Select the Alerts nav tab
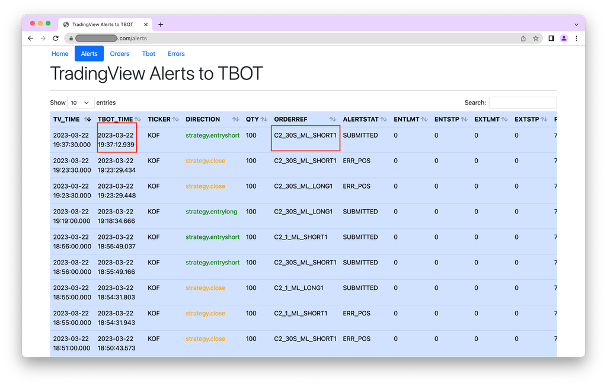 (x=89, y=54)
